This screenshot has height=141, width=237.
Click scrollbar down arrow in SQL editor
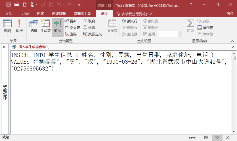(x=234, y=132)
